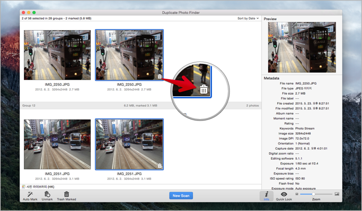Image resolution: width=362 pixels, height=211 pixels.
Task: Click the File type JPEG value
Action: pos(303,88)
